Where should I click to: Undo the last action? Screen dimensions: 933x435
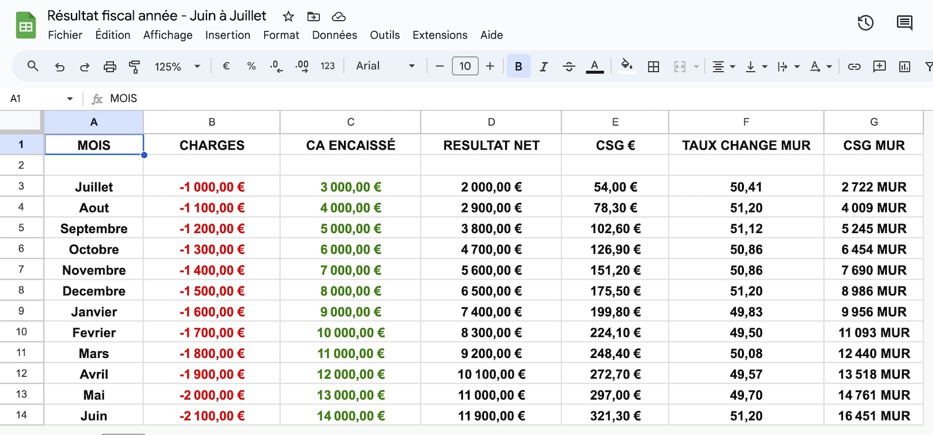(59, 66)
